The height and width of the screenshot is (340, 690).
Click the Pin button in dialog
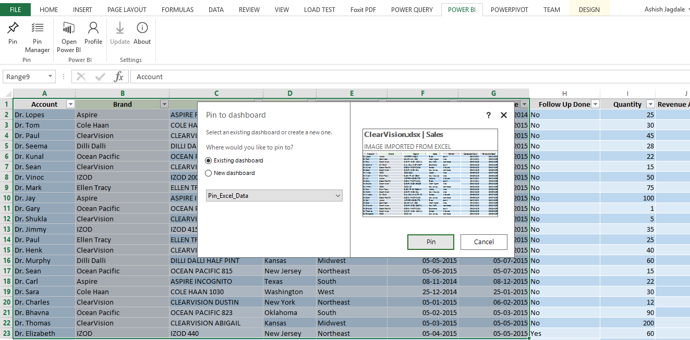[431, 242]
